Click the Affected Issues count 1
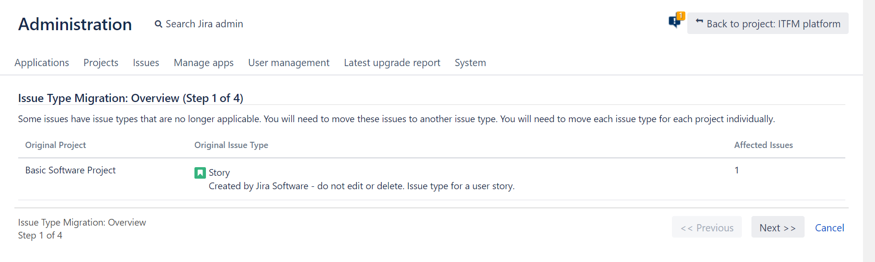 click(737, 171)
